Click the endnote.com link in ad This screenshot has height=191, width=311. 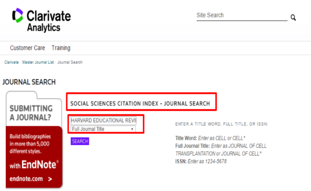click(x=26, y=179)
